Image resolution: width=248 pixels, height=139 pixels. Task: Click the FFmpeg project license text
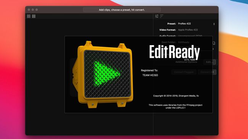(x=176, y=106)
